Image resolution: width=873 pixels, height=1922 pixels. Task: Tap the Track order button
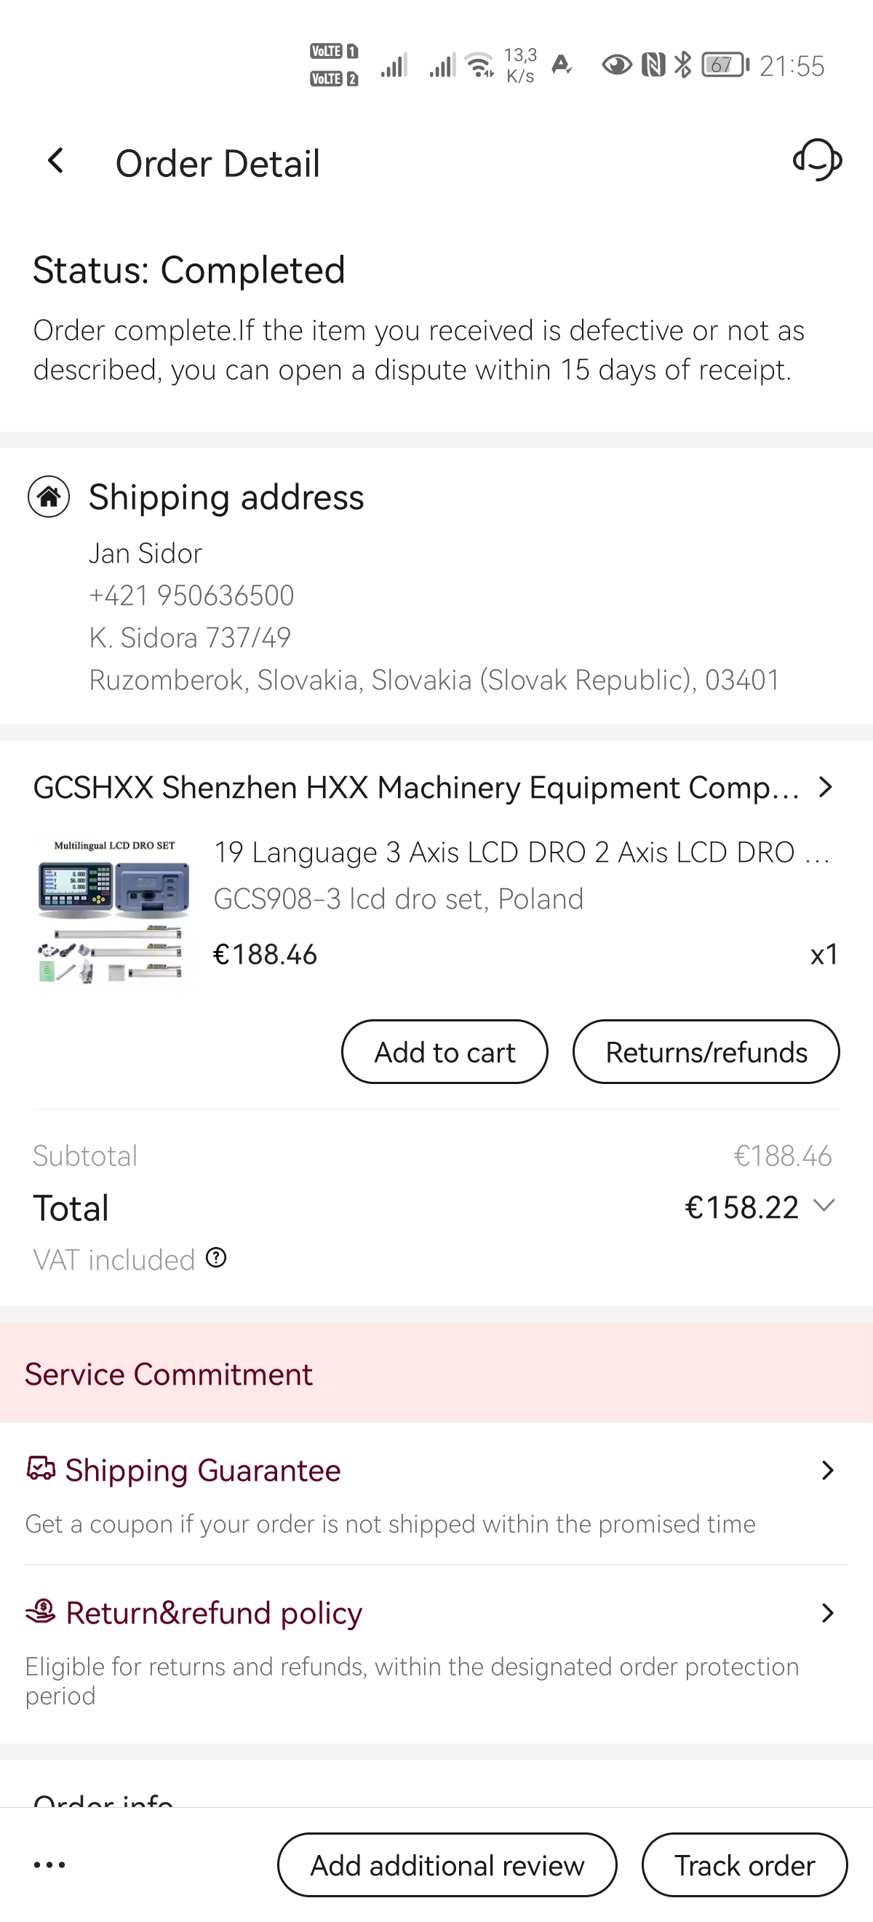[744, 1864]
